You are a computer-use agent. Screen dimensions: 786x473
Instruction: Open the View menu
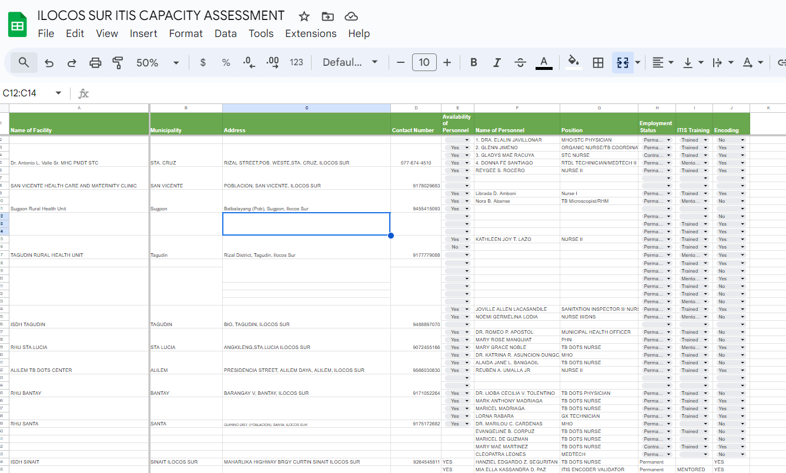(x=107, y=33)
